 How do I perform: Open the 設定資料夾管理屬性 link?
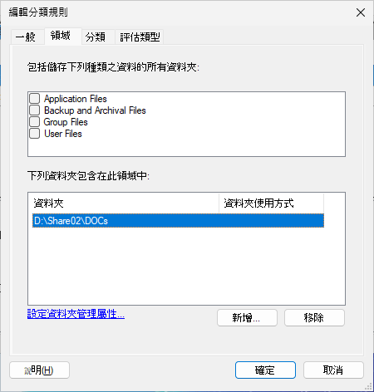point(76,314)
